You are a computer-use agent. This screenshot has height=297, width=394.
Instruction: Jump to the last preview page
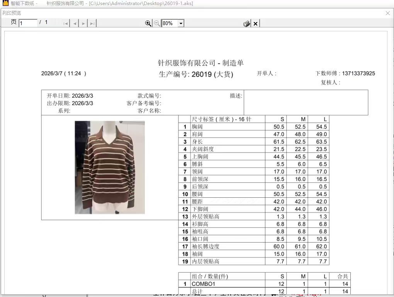click(92, 24)
